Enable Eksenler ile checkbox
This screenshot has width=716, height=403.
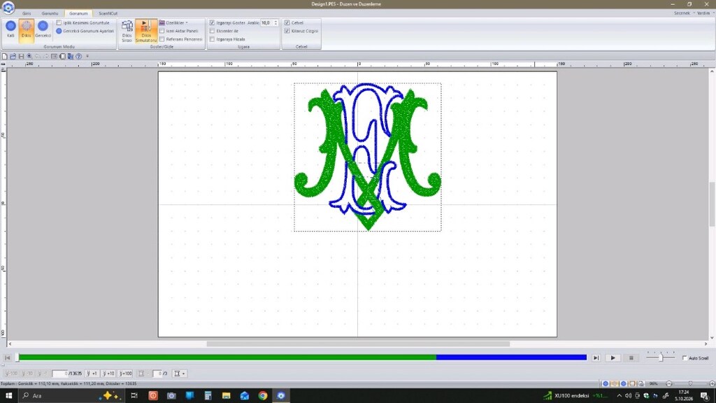212,31
